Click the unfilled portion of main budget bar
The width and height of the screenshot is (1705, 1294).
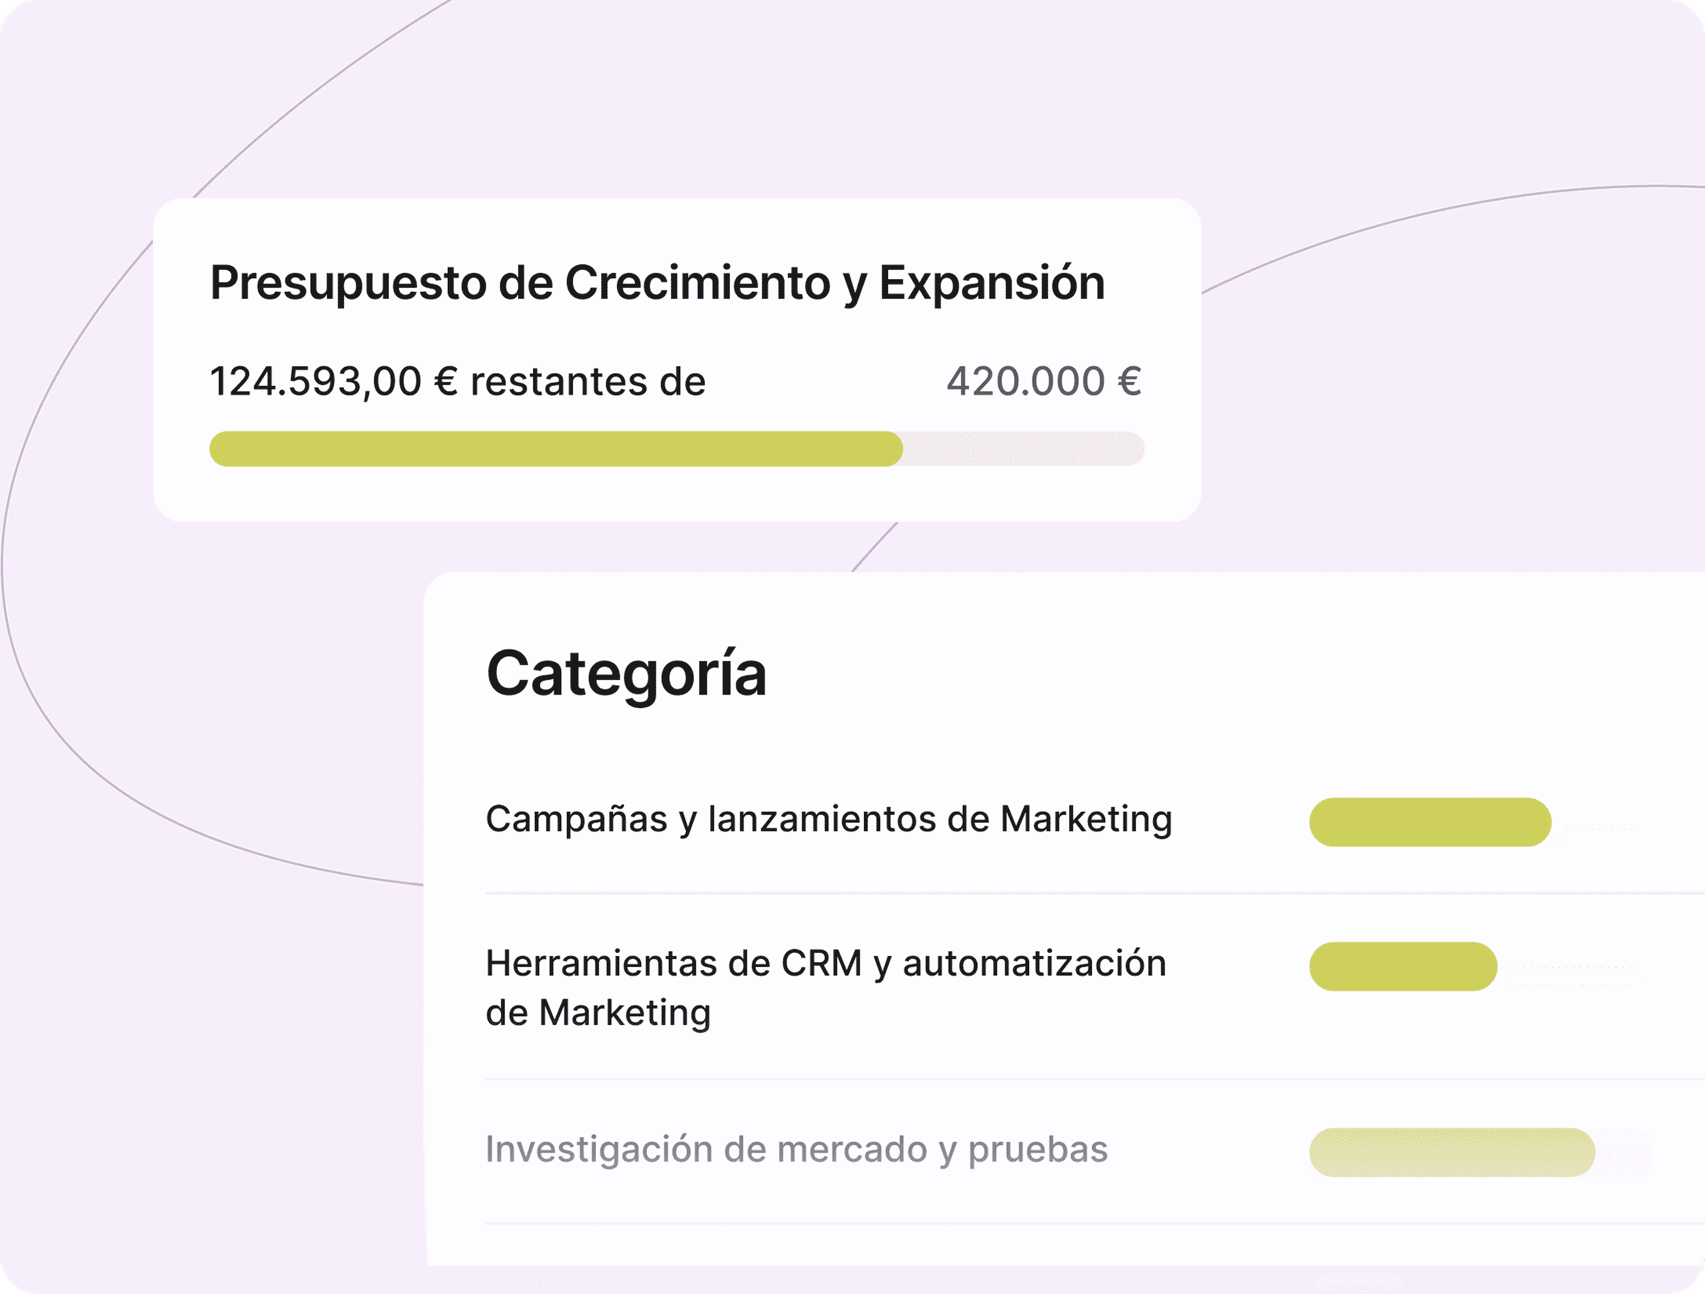click(x=1024, y=449)
